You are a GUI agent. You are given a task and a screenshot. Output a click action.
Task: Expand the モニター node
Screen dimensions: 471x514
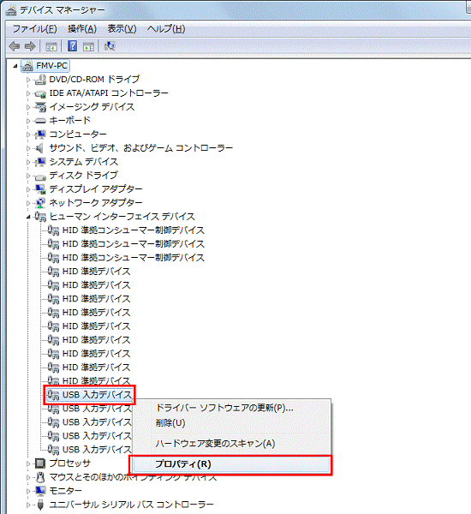(x=28, y=491)
